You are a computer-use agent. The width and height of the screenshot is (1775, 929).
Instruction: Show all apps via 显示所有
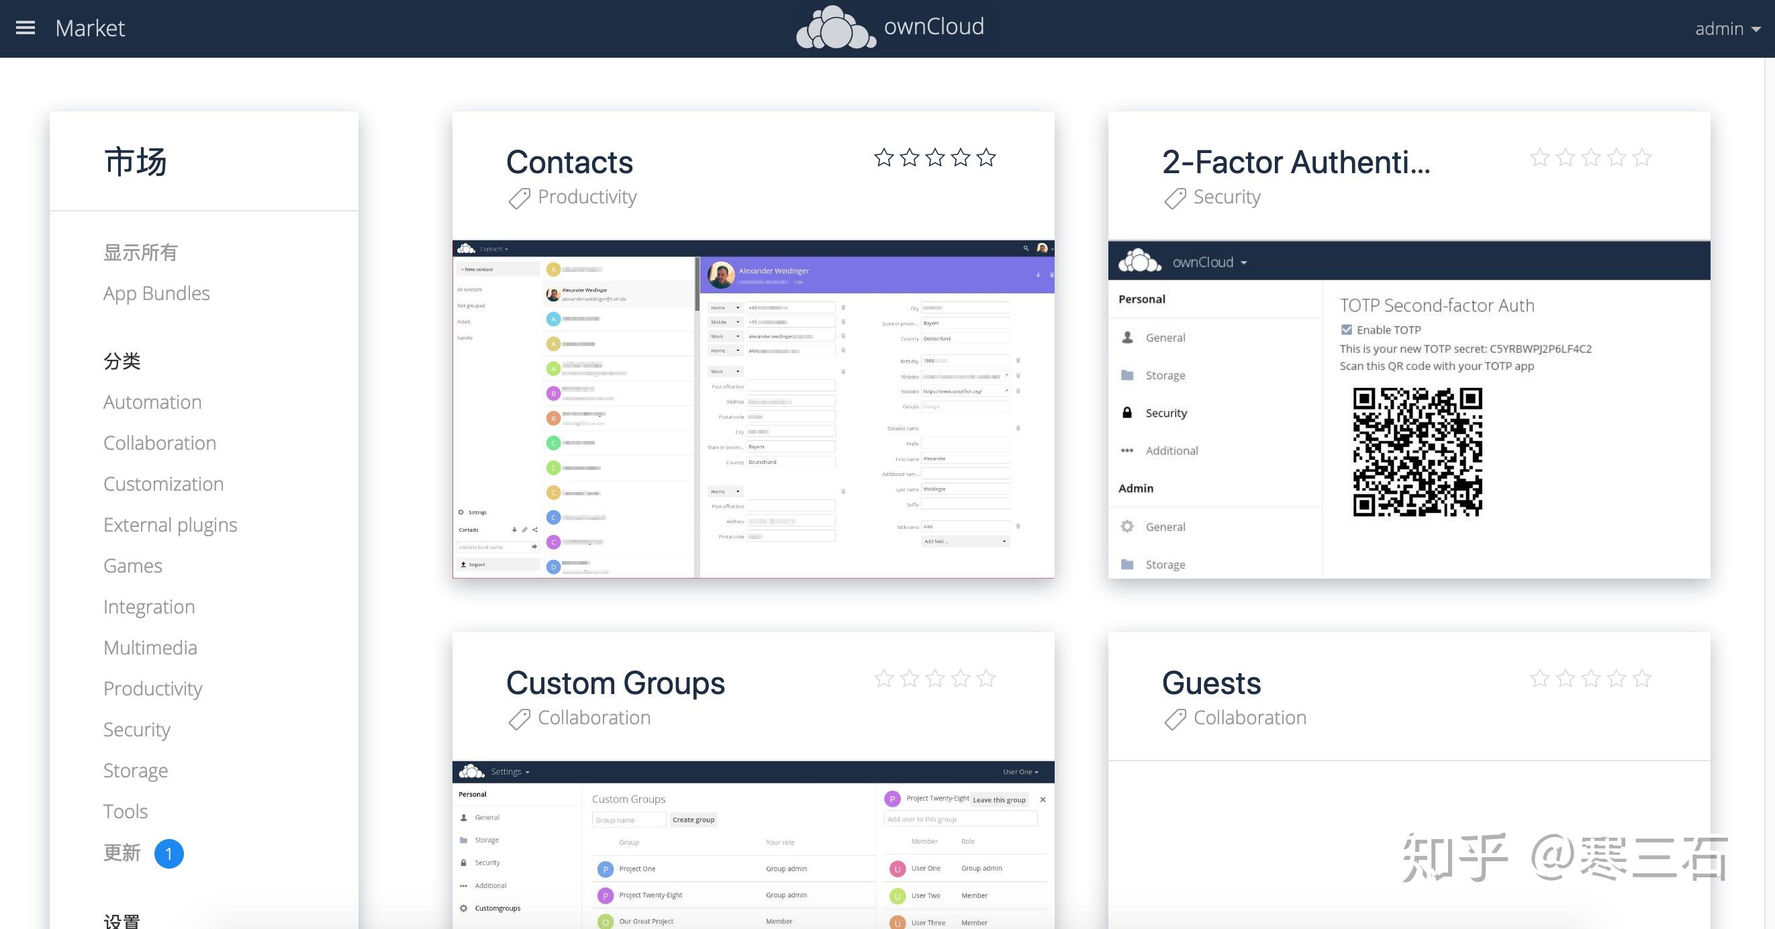(x=140, y=252)
